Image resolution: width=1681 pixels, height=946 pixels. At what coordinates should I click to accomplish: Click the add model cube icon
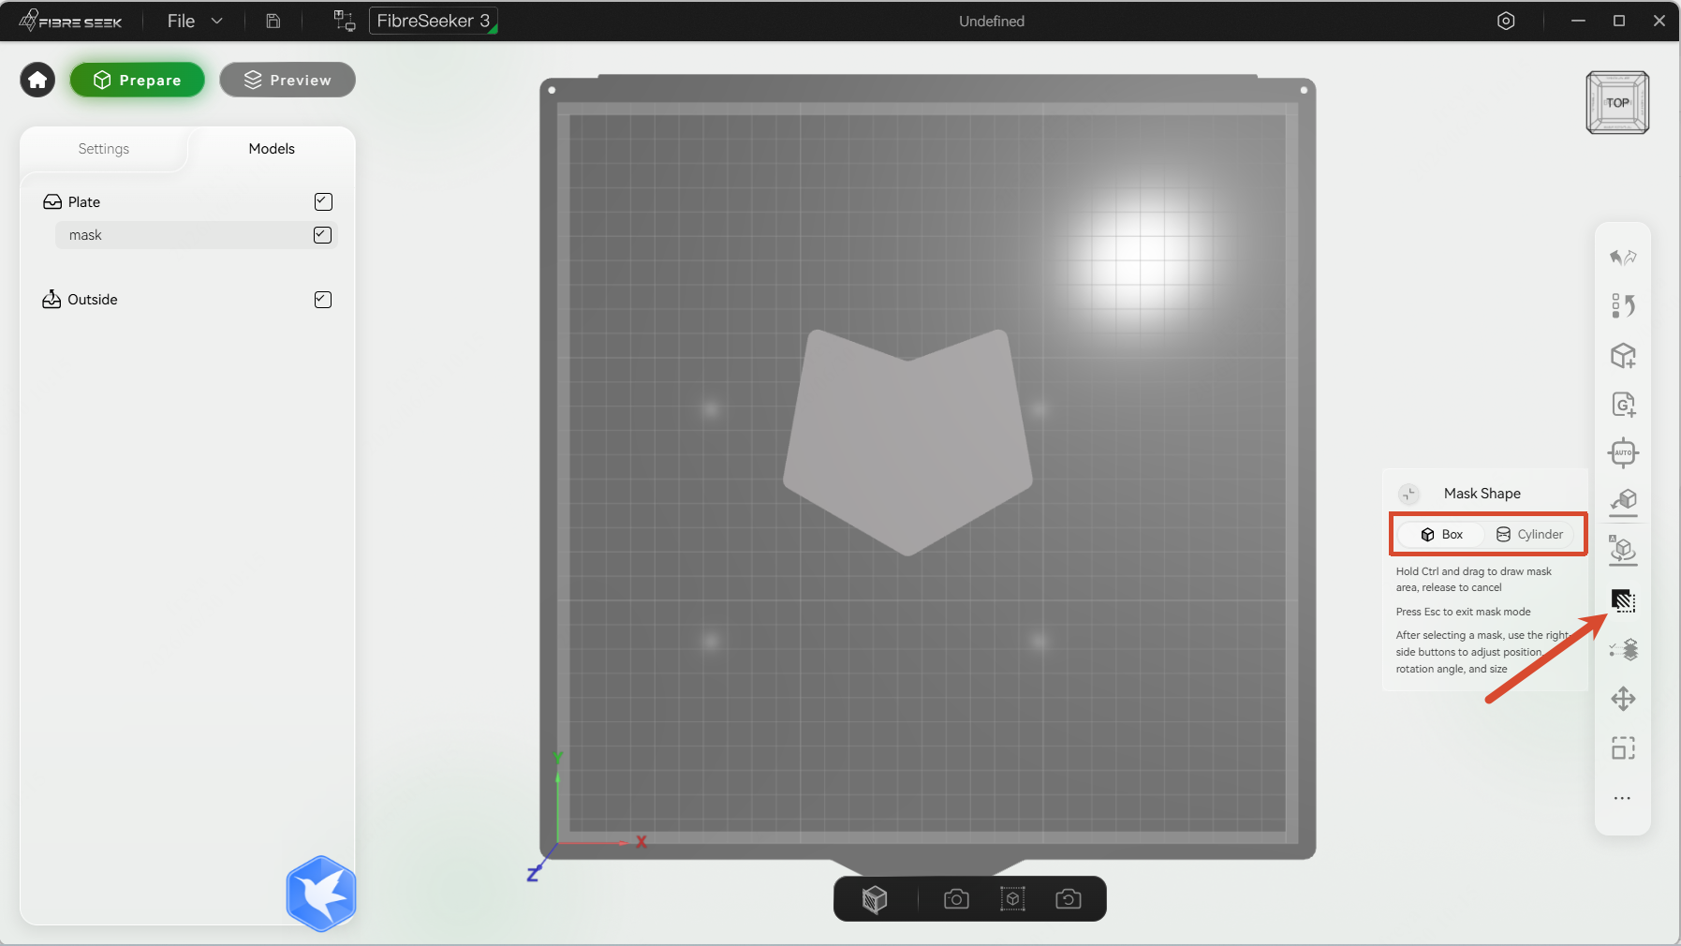pyautogui.click(x=1623, y=356)
